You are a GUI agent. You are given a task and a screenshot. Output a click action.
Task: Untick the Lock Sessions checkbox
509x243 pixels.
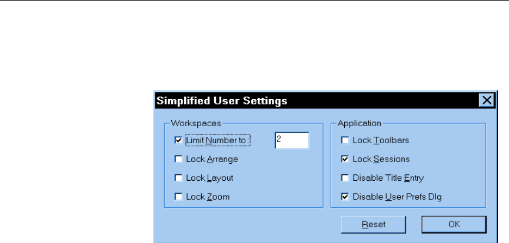tap(344, 158)
